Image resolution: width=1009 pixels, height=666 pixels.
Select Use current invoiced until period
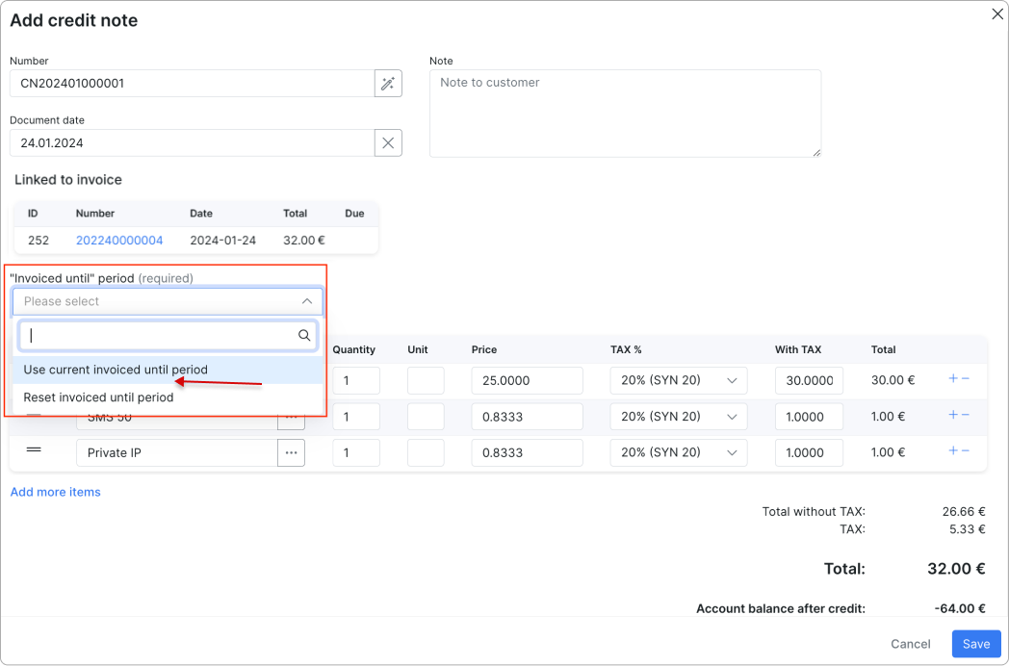pos(168,370)
